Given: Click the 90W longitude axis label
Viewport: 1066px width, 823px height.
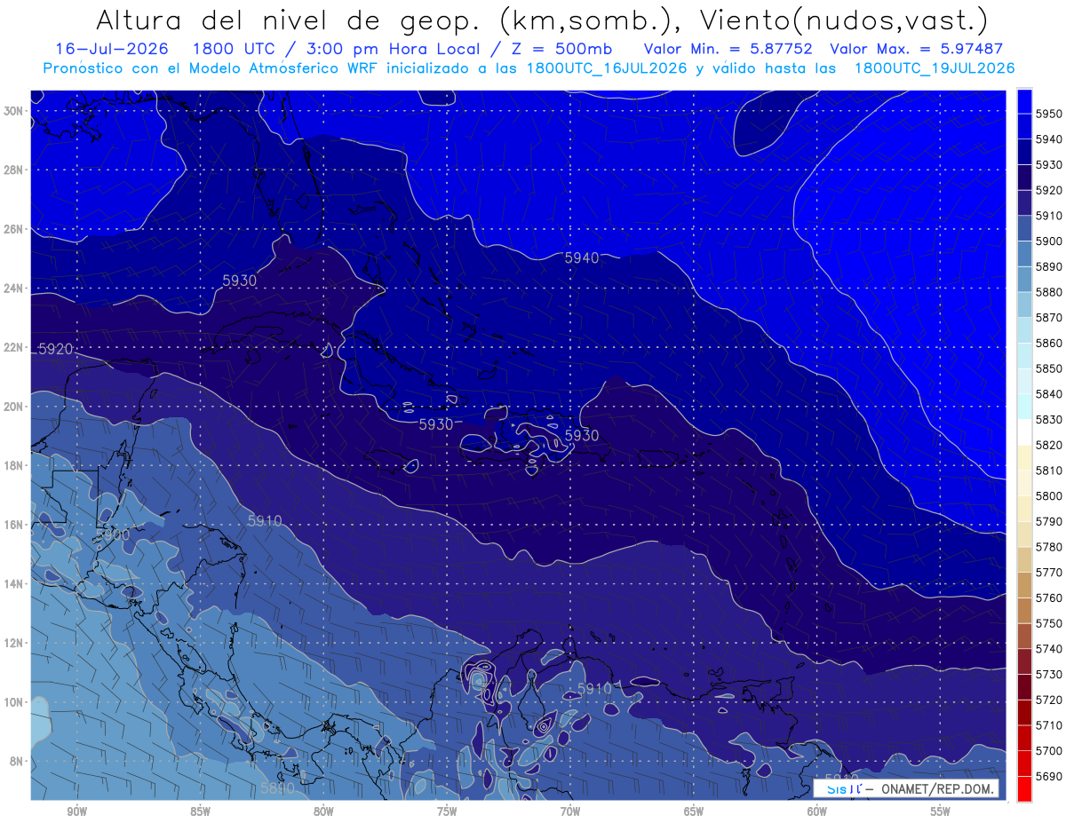Looking at the screenshot, I should pos(76,811).
